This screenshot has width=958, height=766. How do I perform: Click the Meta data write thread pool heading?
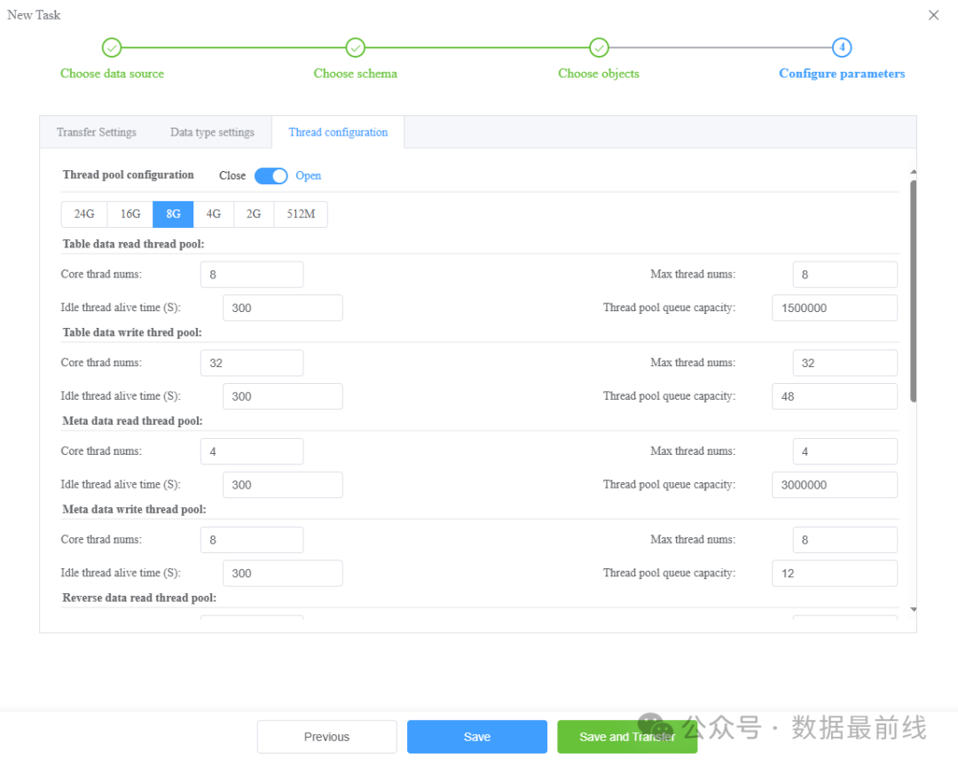[134, 510]
